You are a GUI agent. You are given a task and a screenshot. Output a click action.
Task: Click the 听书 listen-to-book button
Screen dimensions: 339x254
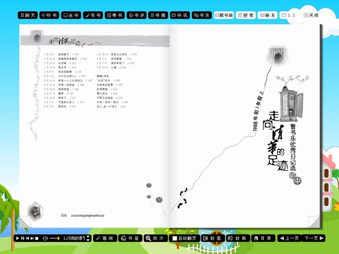click(x=49, y=15)
